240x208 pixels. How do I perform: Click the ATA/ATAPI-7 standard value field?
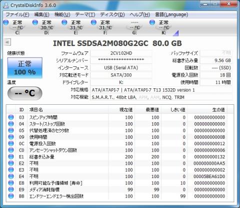point(161,90)
